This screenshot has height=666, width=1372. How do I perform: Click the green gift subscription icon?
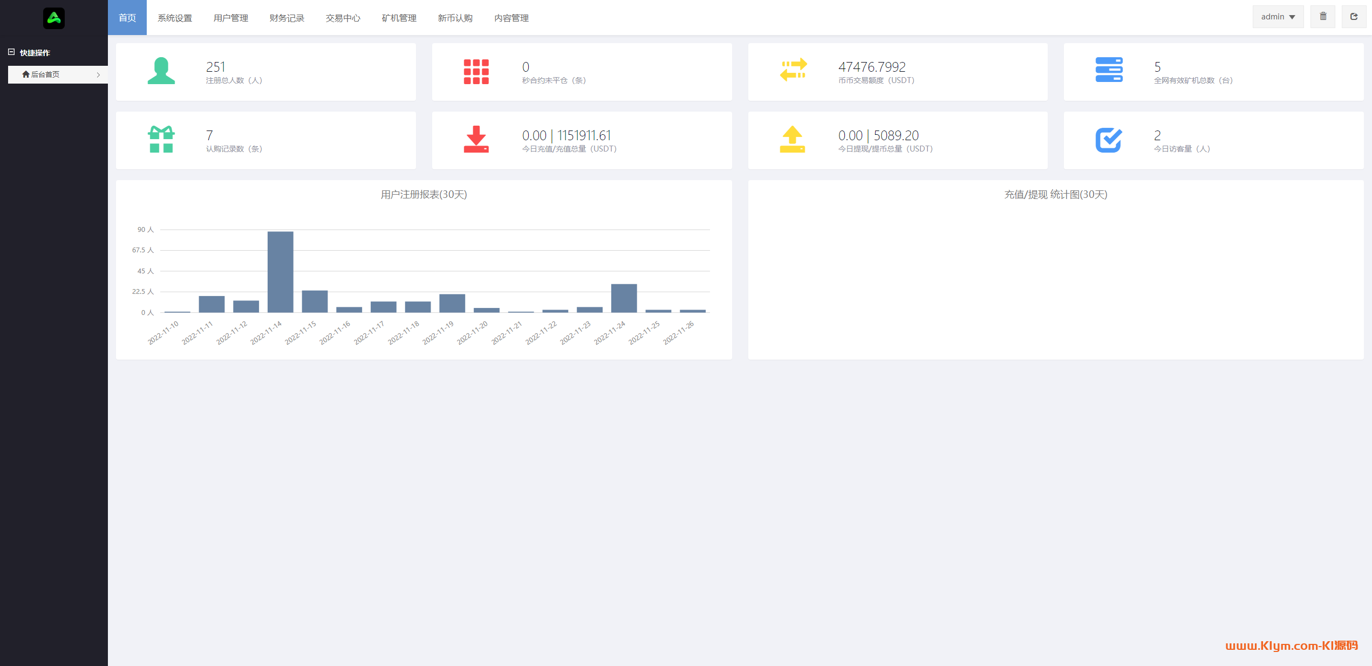[x=161, y=140]
